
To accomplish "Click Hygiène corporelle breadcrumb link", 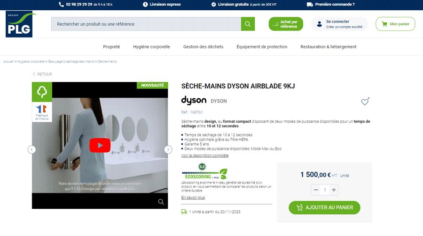I will pyautogui.click(x=31, y=61).
